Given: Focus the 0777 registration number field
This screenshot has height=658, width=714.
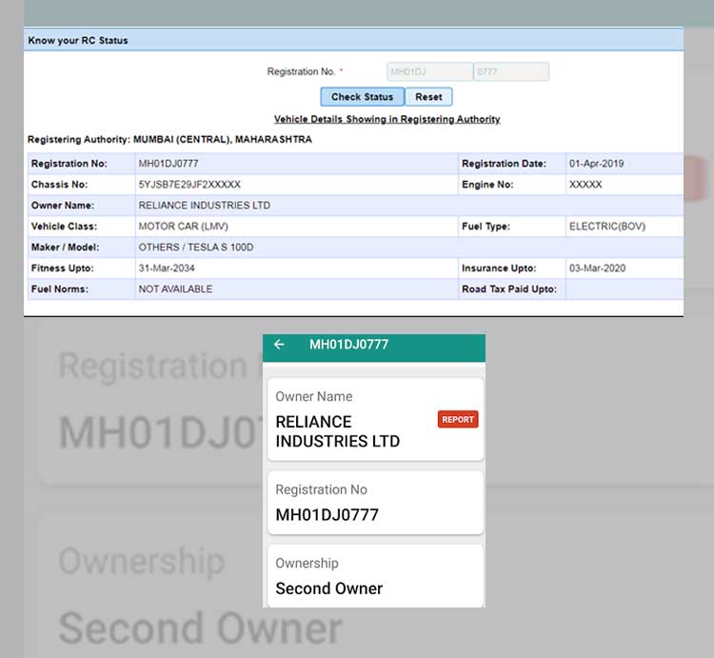Looking at the screenshot, I should 511,71.
